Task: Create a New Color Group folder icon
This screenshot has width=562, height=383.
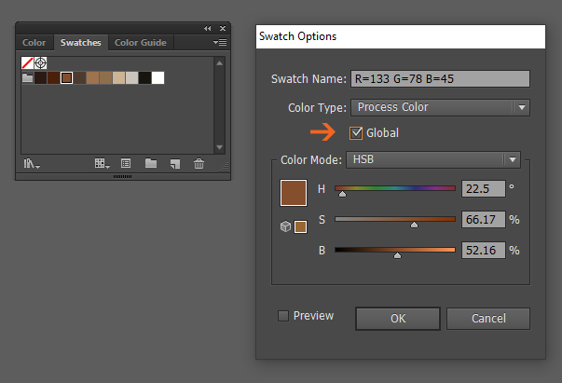Action: coord(151,163)
